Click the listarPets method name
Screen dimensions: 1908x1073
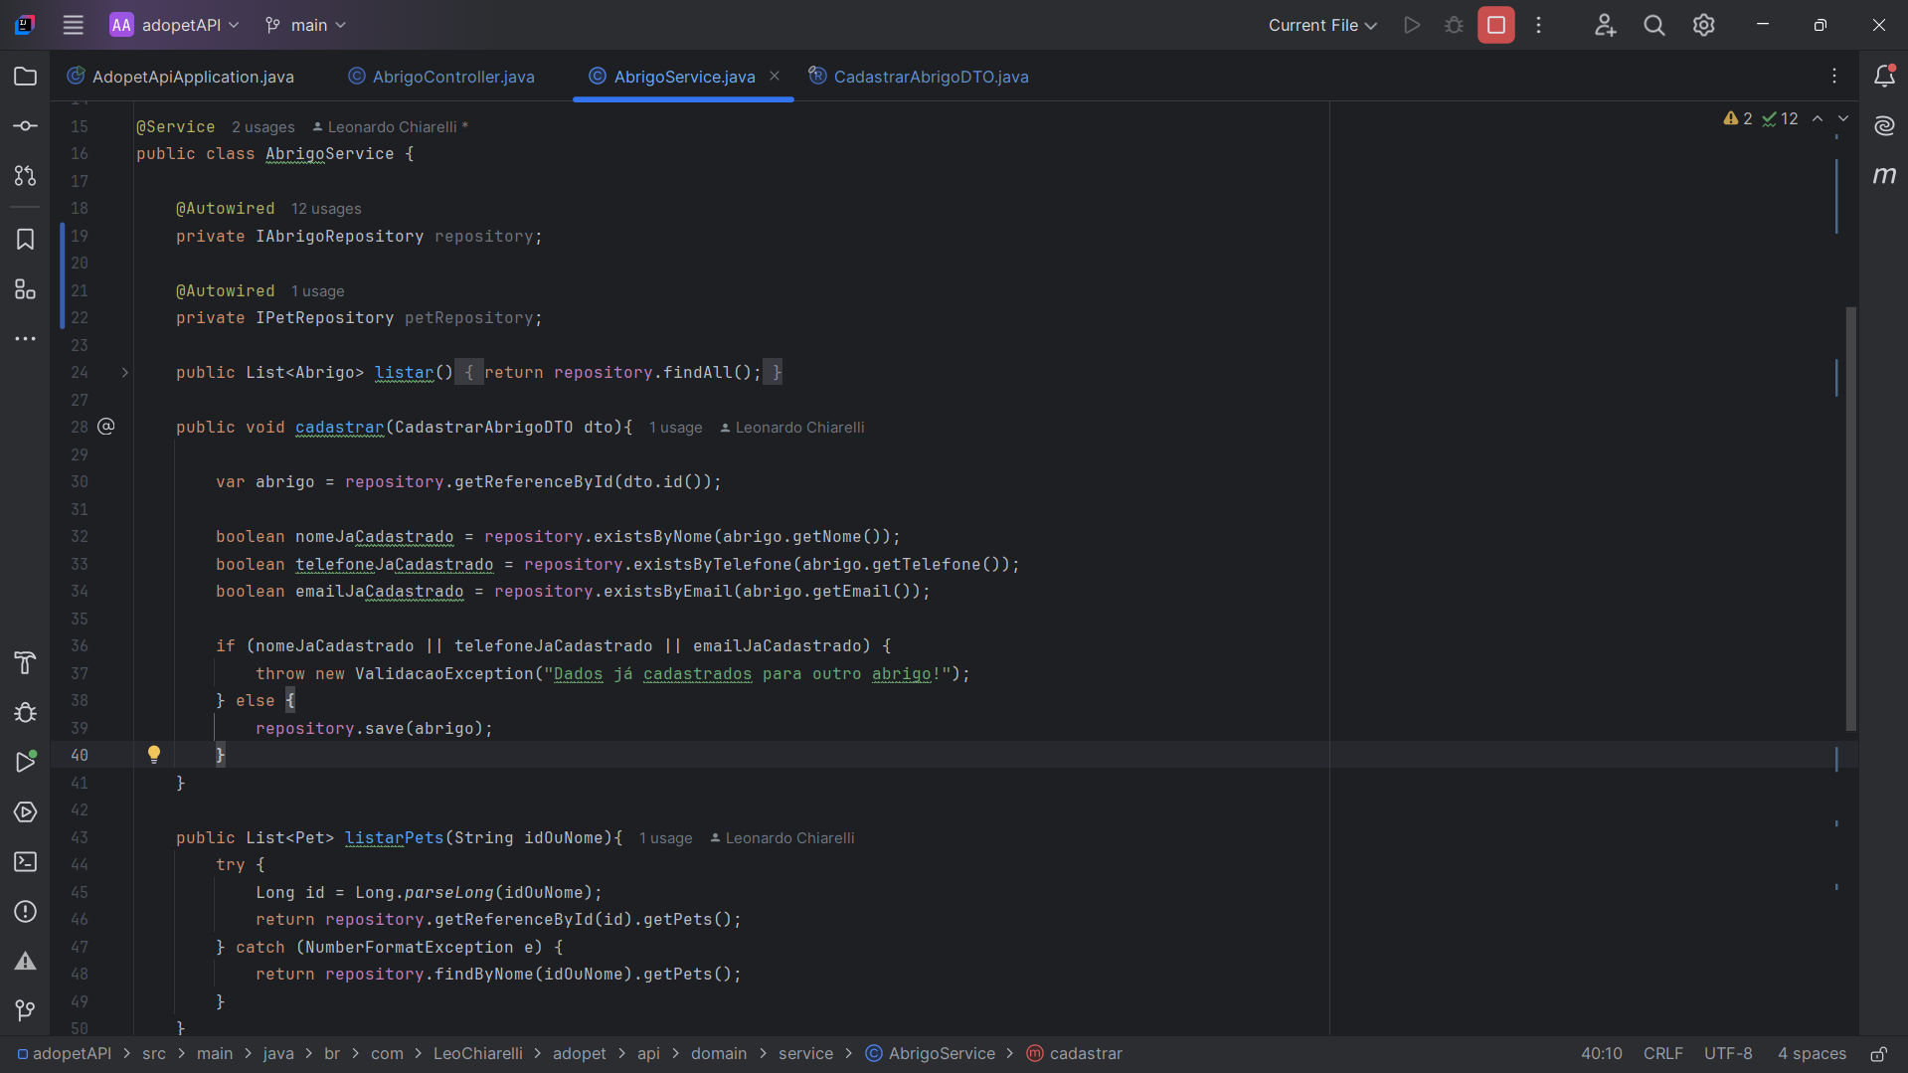(394, 838)
